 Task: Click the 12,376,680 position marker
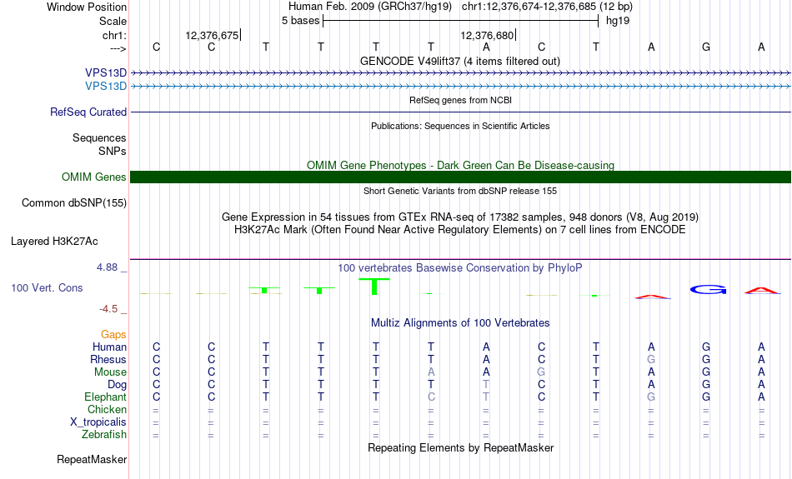pos(487,35)
